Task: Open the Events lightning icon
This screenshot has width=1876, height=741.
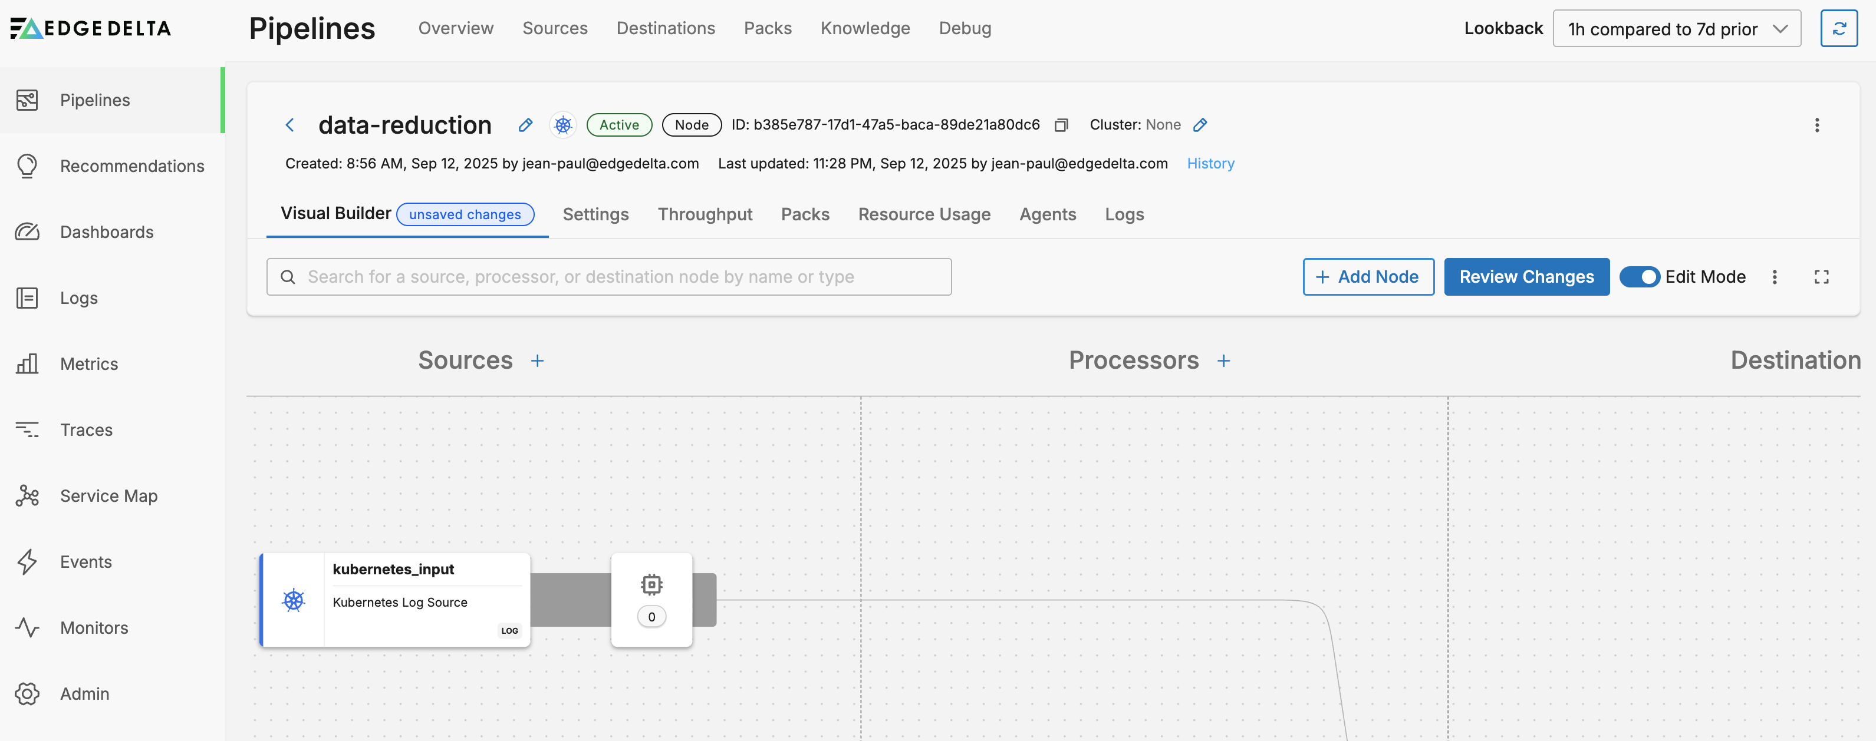Action: click(27, 561)
